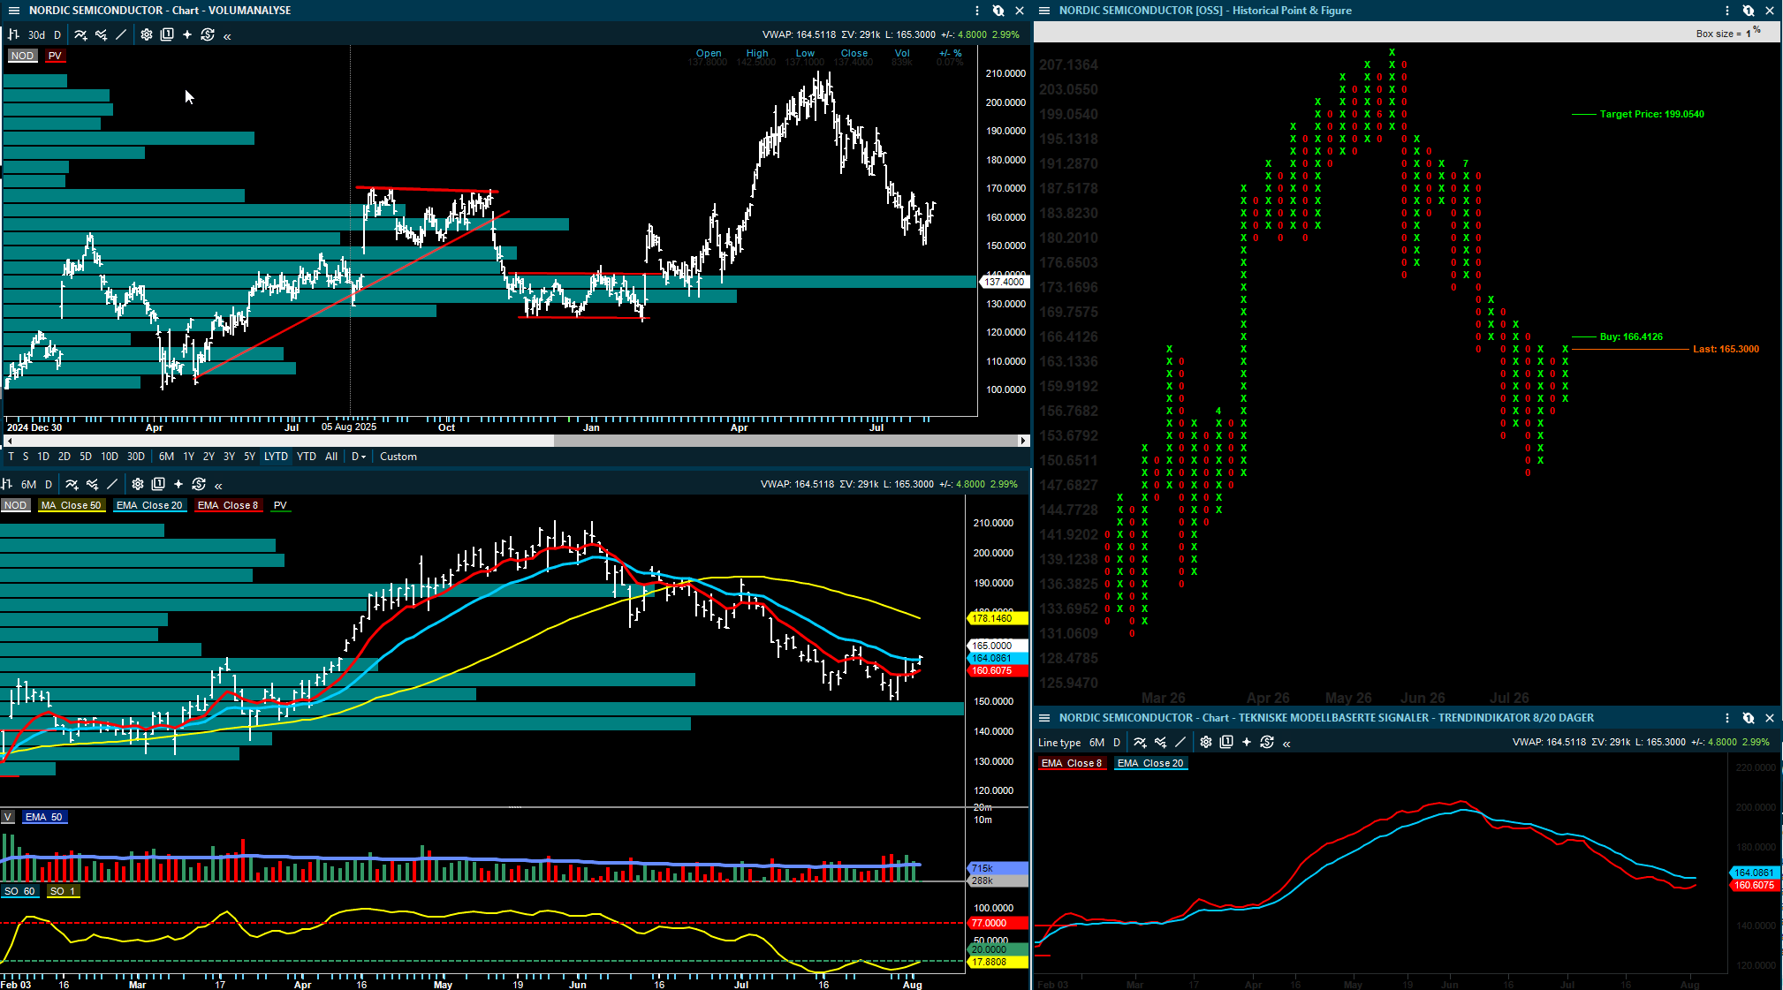Toggle the MA Close 50 indicator label
1783x990 pixels.
tap(71, 505)
